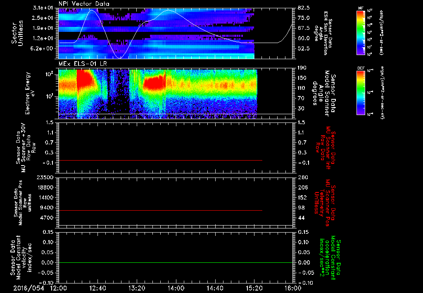Viewport: 423px width, 293px height.
Task: Click the red line in MU Scanner +30V plot
Action: coord(160,160)
